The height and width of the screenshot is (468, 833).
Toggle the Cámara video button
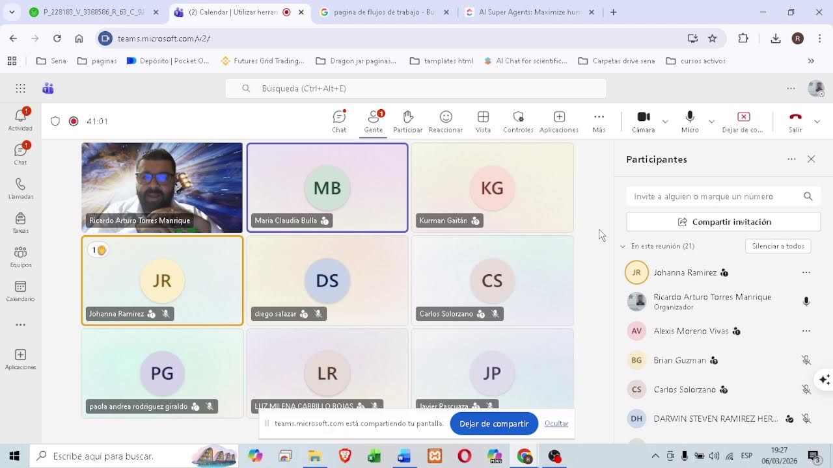(644, 121)
